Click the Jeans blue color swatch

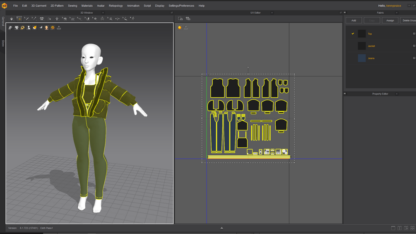click(362, 58)
